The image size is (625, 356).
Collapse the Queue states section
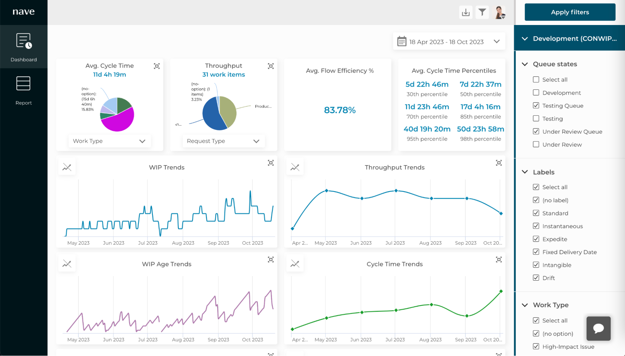(x=525, y=64)
